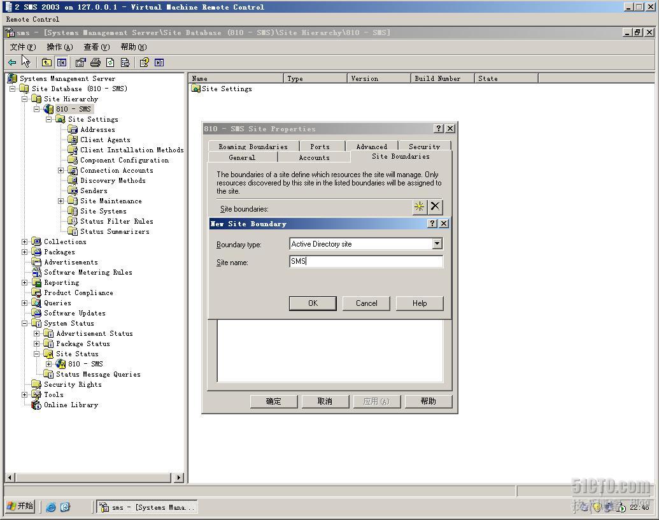
Task: Click the Site Systems tree icon
Action: [73, 211]
